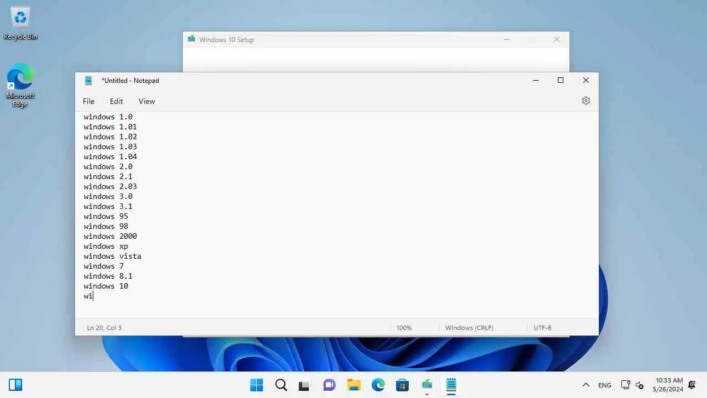
Task: Close the Notepad window
Action: (586, 80)
